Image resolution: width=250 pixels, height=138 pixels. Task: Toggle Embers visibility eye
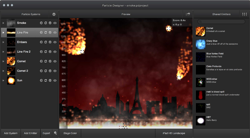click(55, 42)
